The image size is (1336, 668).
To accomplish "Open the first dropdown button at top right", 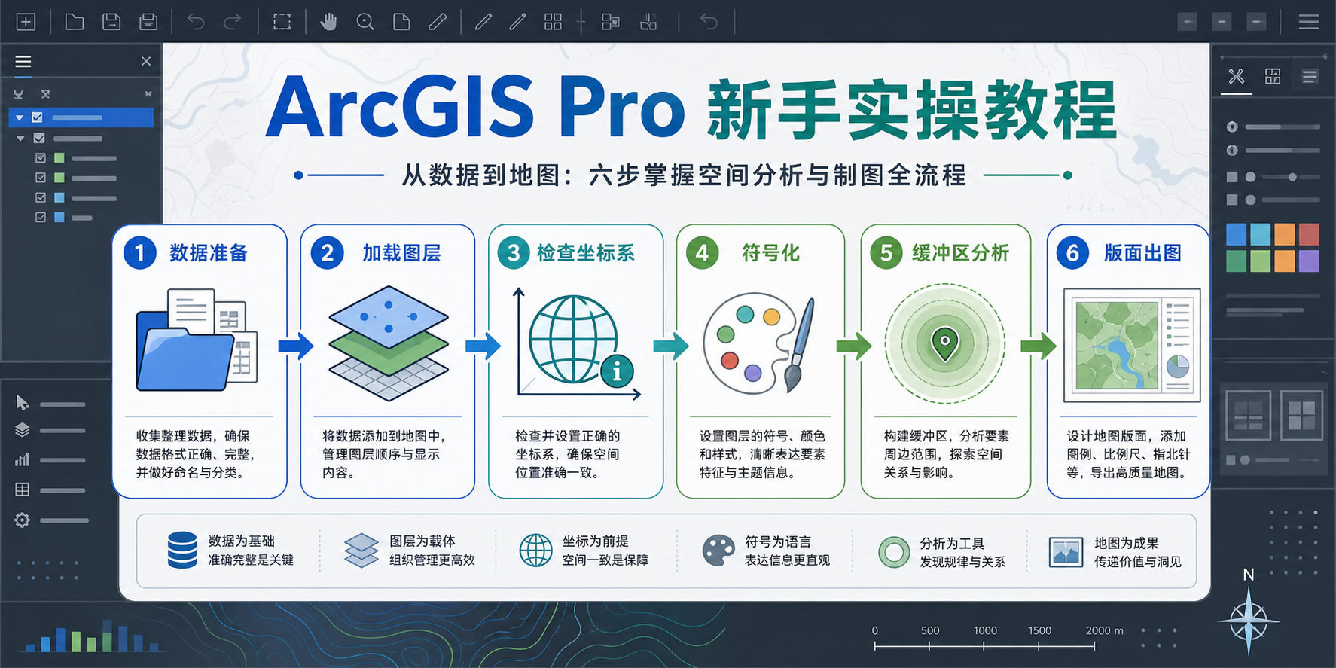I will 1188,22.
